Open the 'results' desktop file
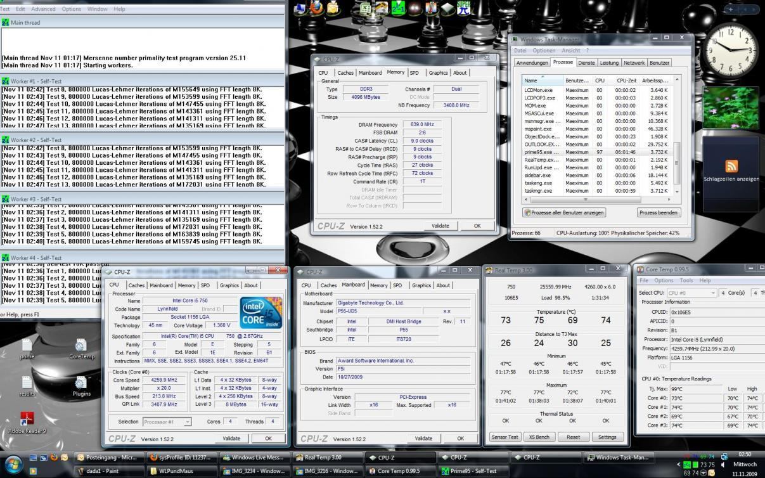 (27, 386)
